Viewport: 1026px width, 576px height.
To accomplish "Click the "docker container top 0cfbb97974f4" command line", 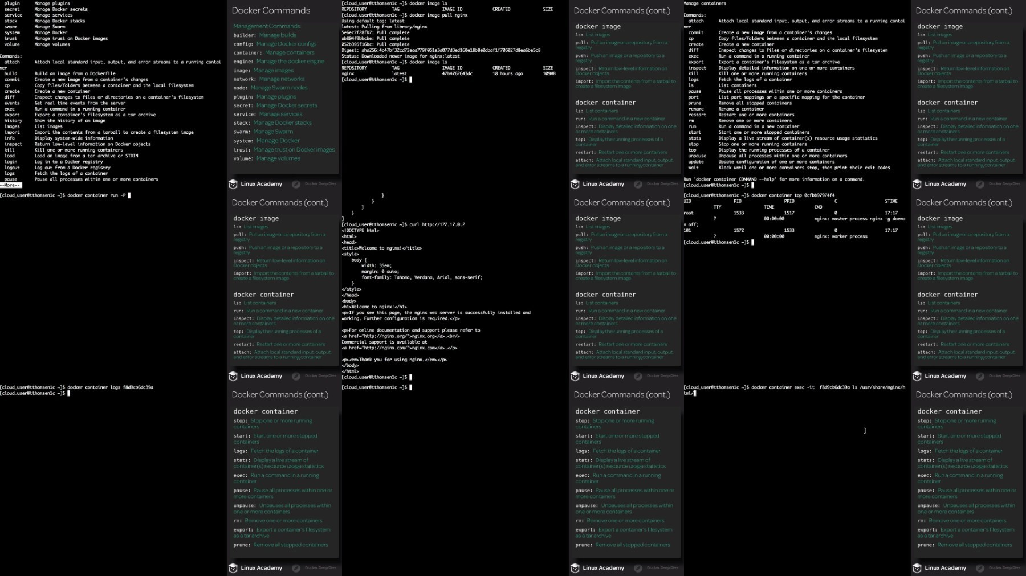I will [x=759, y=195].
